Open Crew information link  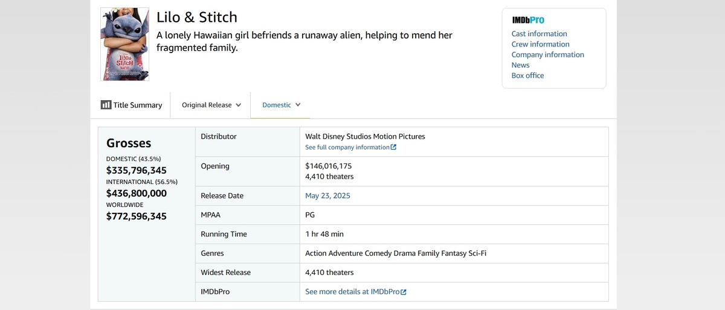pyautogui.click(x=541, y=44)
